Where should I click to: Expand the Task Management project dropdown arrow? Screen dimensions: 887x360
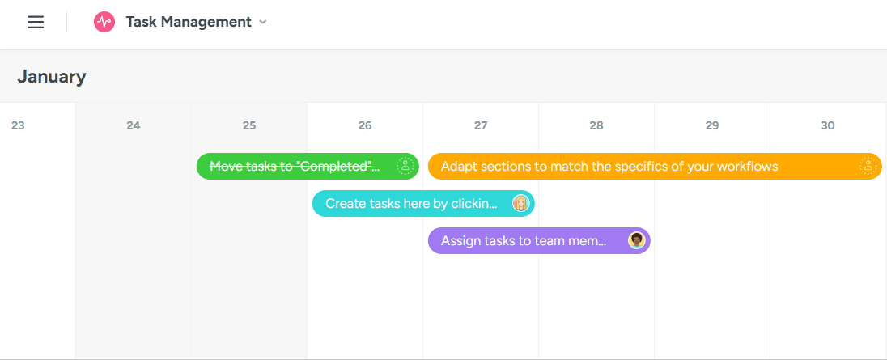pyautogui.click(x=262, y=22)
